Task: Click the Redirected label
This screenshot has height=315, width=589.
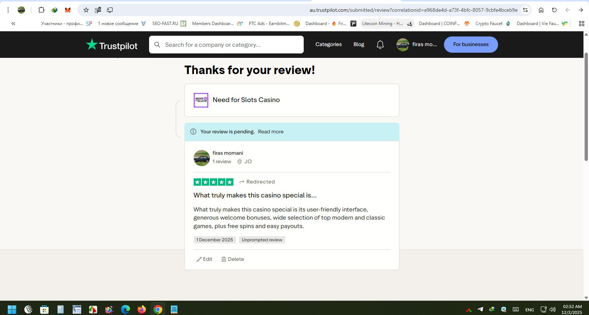Action: (x=257, y=182)
